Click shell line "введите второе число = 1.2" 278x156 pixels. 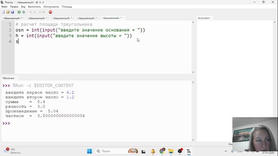40,97
